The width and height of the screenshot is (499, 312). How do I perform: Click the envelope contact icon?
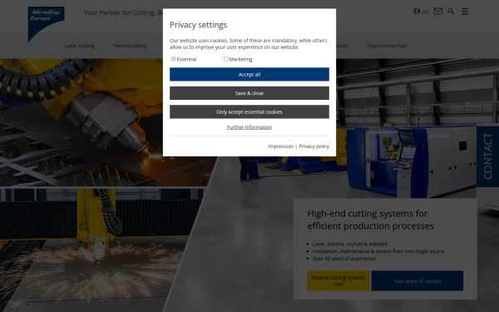point(438,12)
